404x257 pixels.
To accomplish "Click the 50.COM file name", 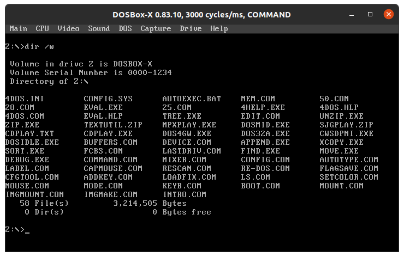I will coord(334,99).
